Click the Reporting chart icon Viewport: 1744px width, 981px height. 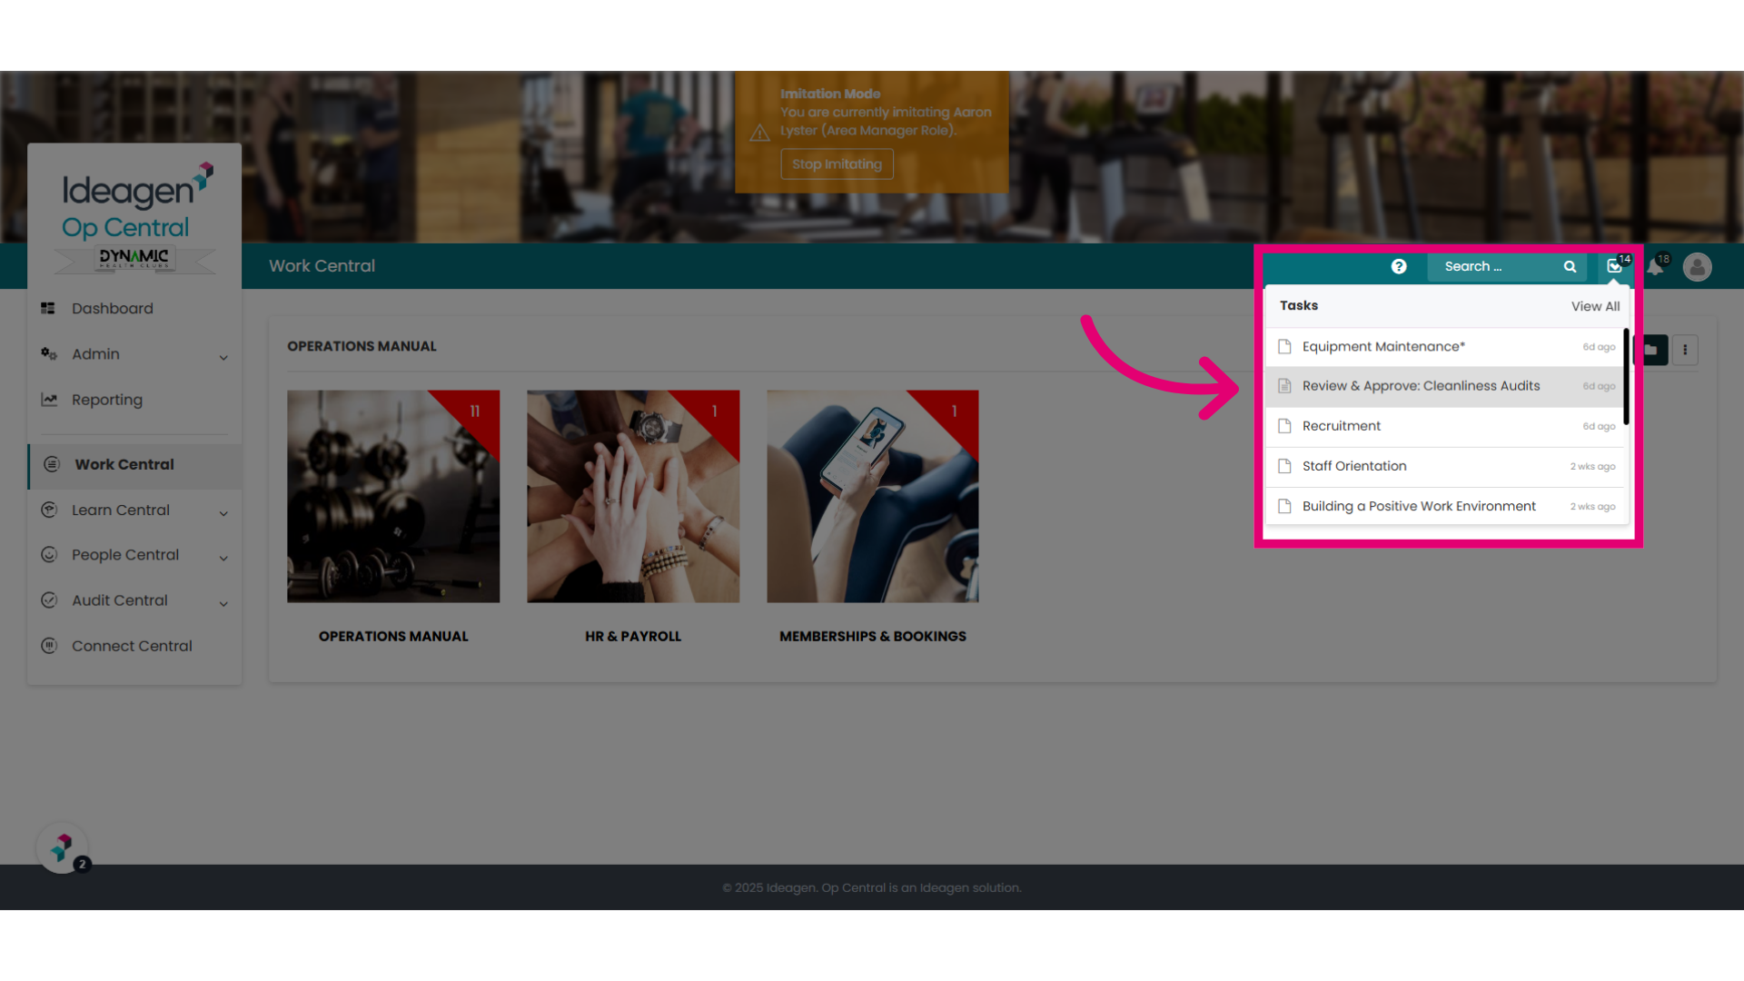(x=48, y=399)
